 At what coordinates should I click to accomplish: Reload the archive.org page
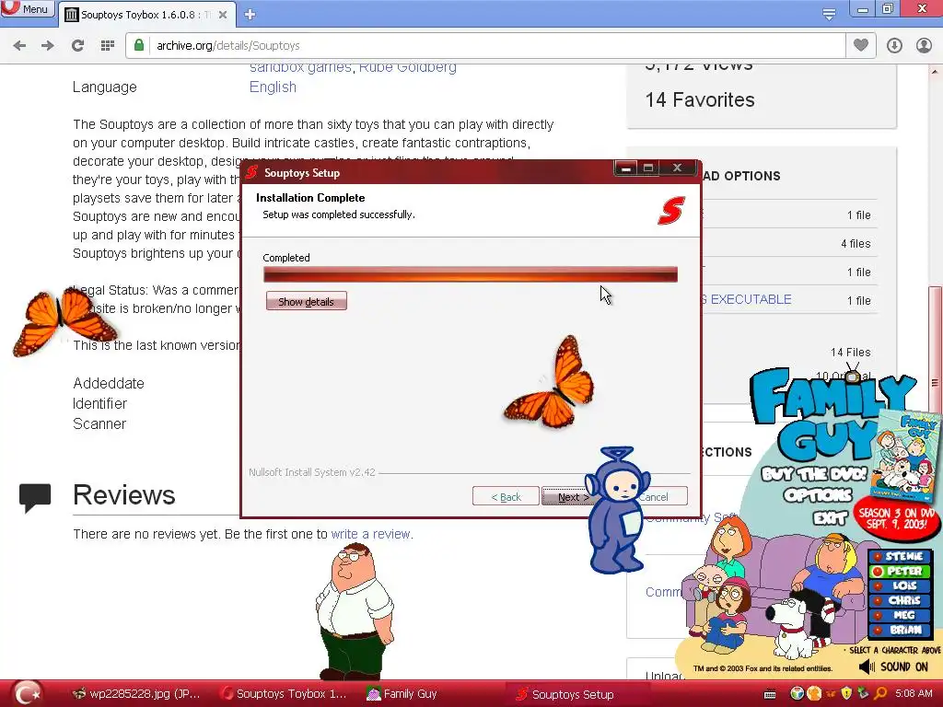coord(77,46)
